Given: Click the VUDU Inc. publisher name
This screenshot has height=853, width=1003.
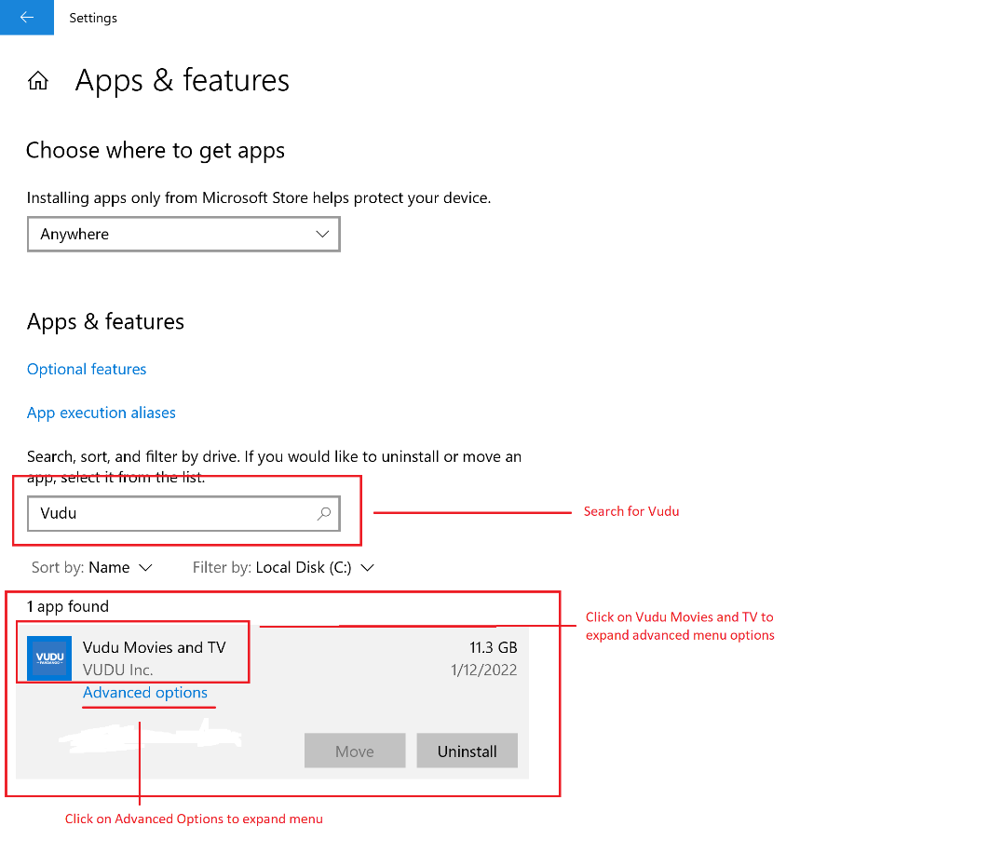Looking at the screenshot, I should [117, 670].
